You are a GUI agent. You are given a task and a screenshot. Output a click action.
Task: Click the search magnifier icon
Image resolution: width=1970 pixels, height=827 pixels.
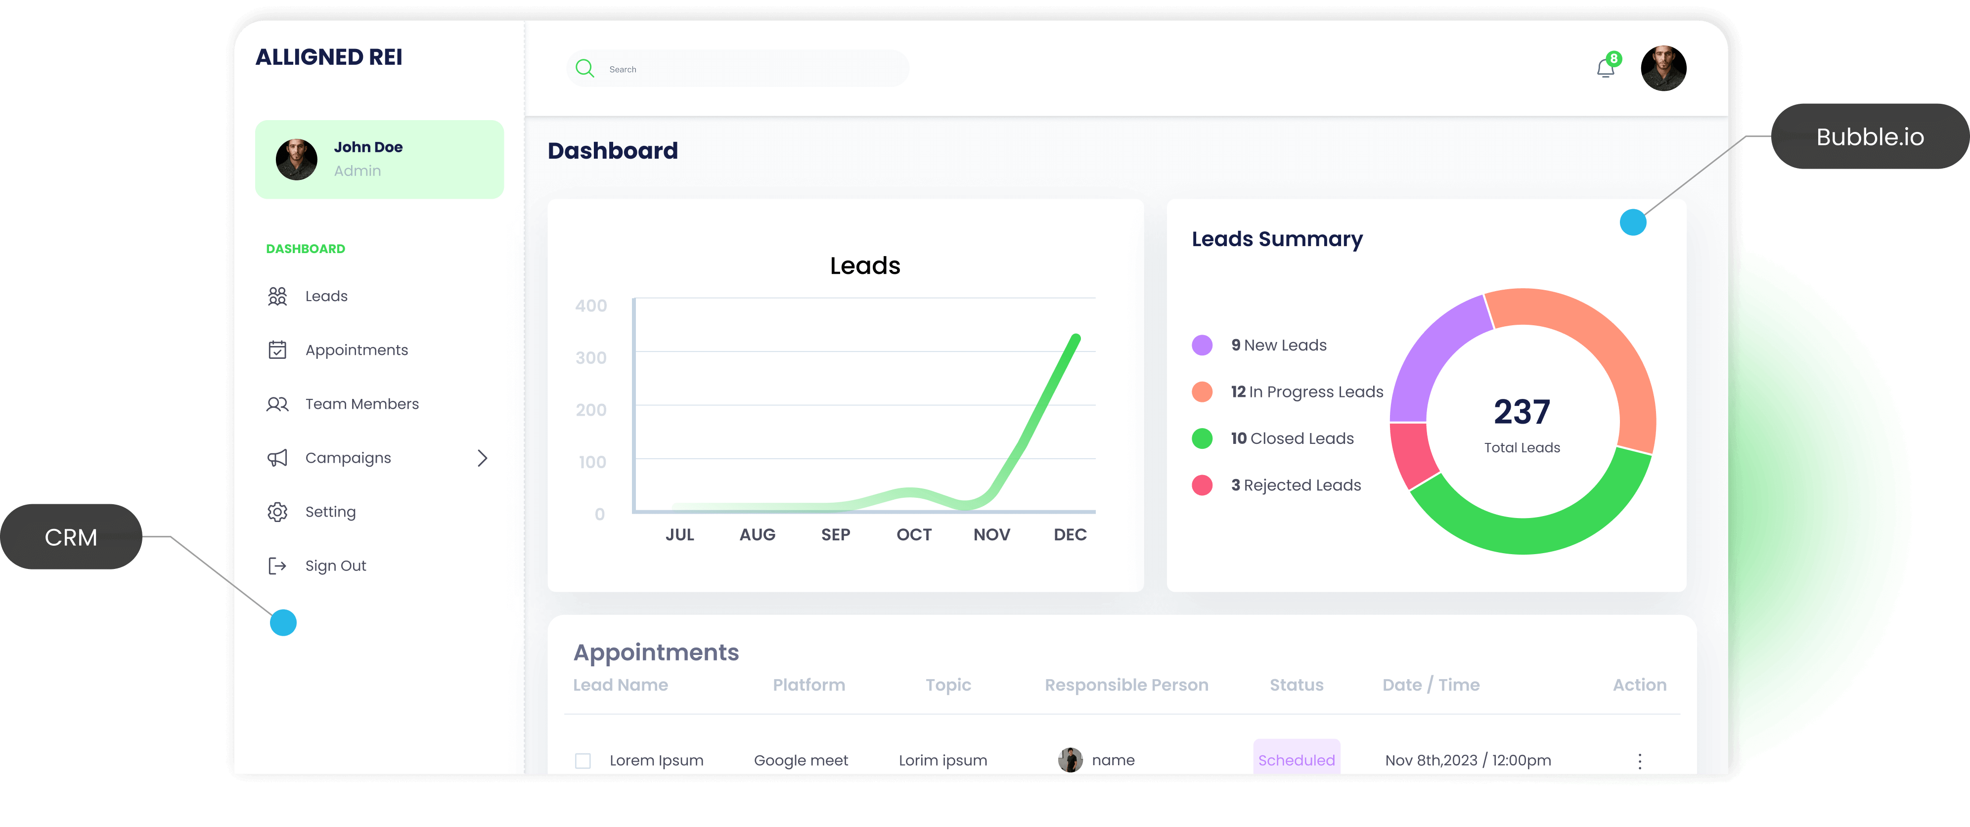click(x=585, y=69)
